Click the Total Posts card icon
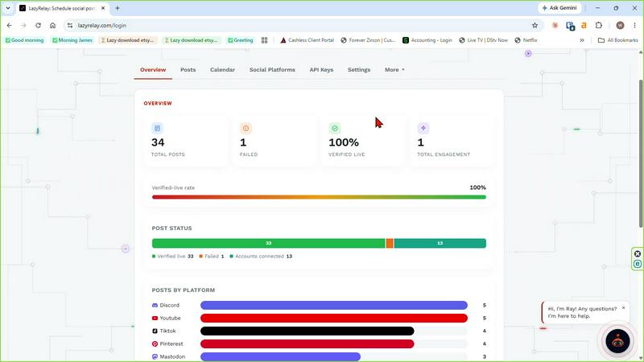Image resolution: width=644 pixels, height=362 pixels. point(157,129)
